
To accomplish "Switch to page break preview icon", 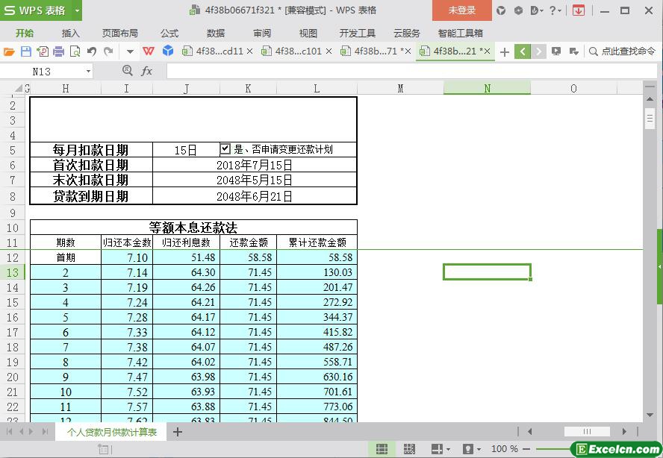I will (x=409, y=449).
